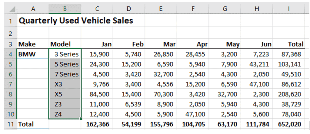The image size is (310, 134).
Task: Select row 1 header
Action: [x=11, y=21]
